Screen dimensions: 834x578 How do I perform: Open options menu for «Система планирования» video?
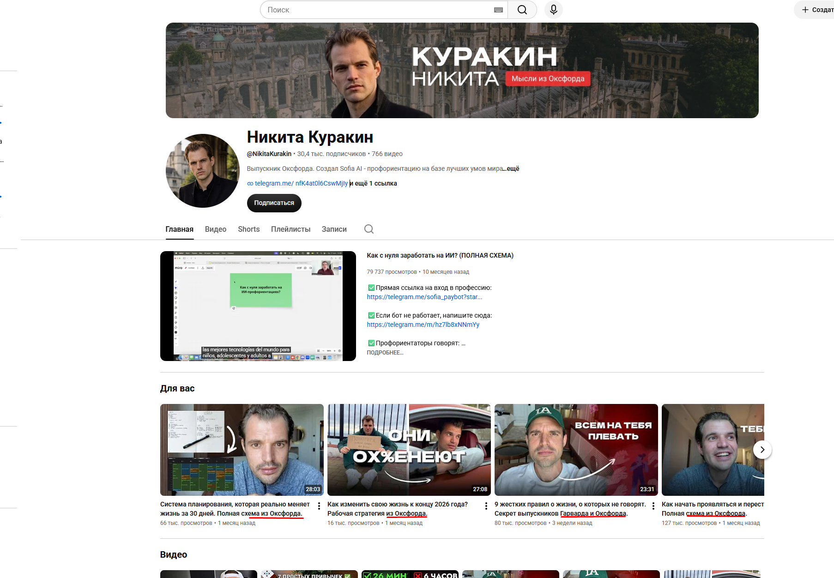coord(319,506)
